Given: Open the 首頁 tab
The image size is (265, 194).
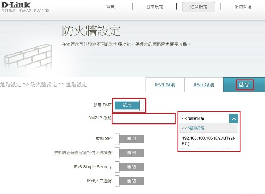Looking at the screenshot, I should (111, 7).
